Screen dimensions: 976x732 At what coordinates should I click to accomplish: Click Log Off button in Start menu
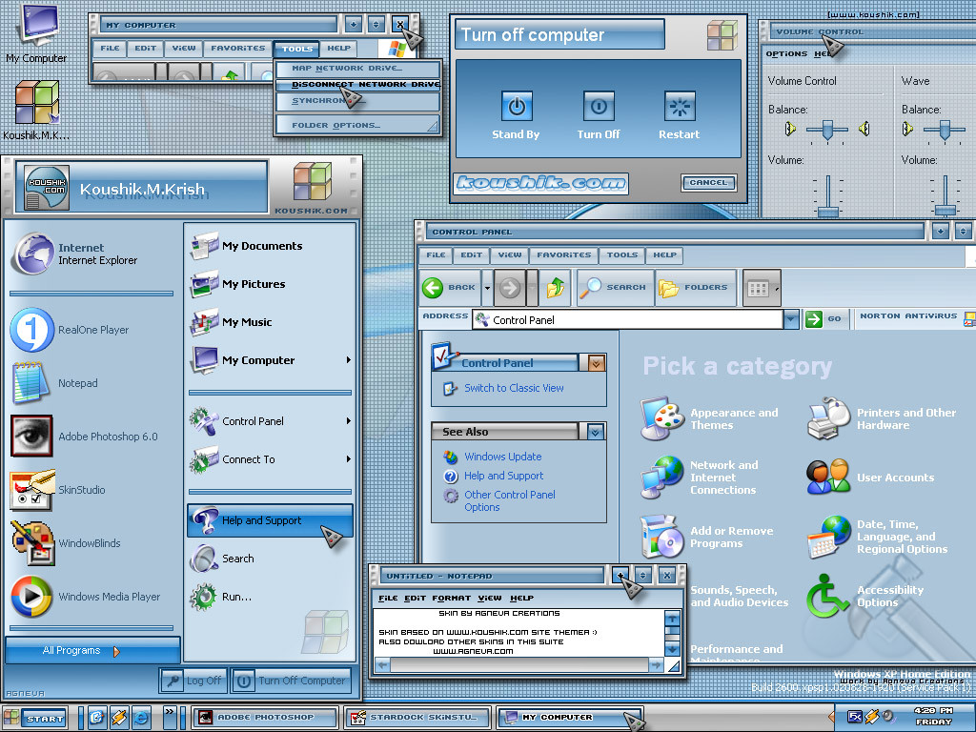click(x=193, y=681)
